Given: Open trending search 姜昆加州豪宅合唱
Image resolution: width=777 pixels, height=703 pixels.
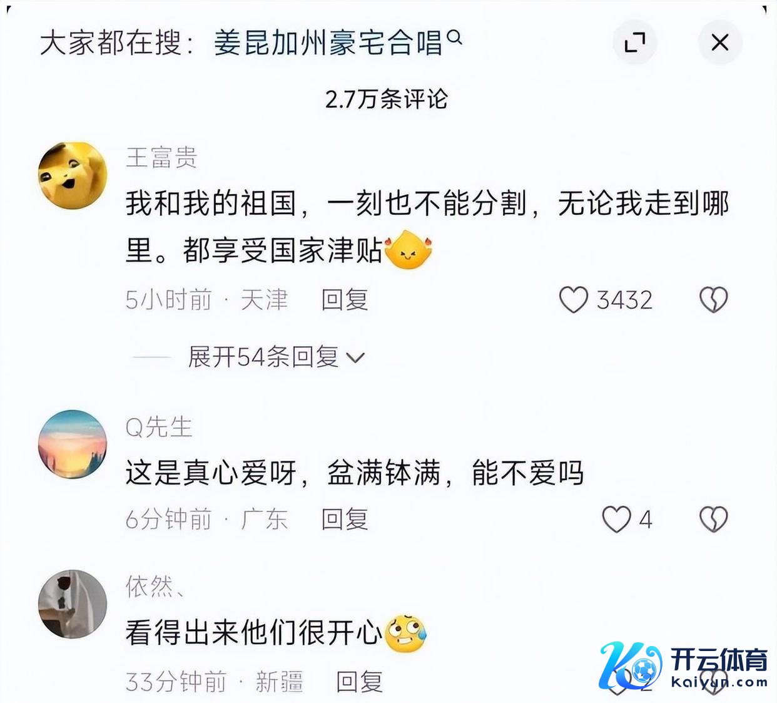Looking at the screenshot, I should point(328,43).
